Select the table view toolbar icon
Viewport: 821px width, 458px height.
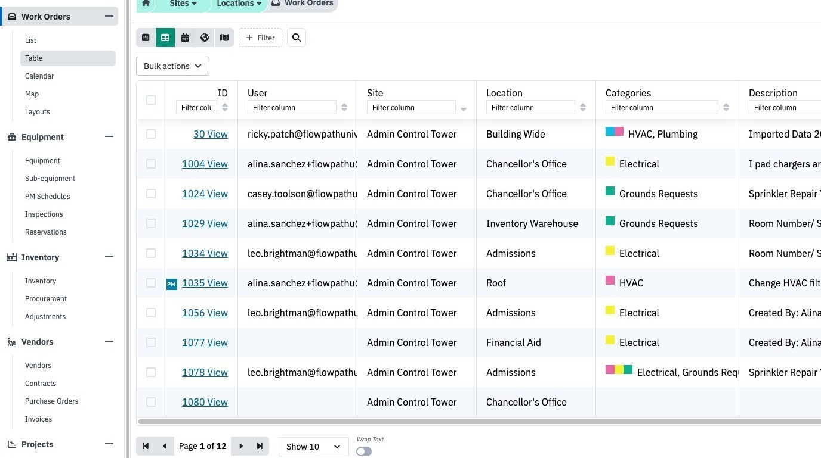tap(165, 38)
